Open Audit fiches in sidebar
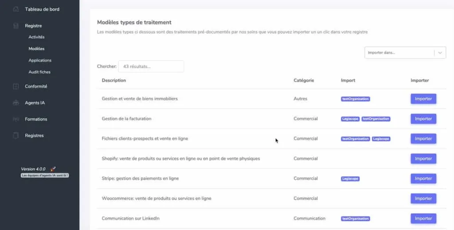 pyautogui.click(x=39, y=72)
